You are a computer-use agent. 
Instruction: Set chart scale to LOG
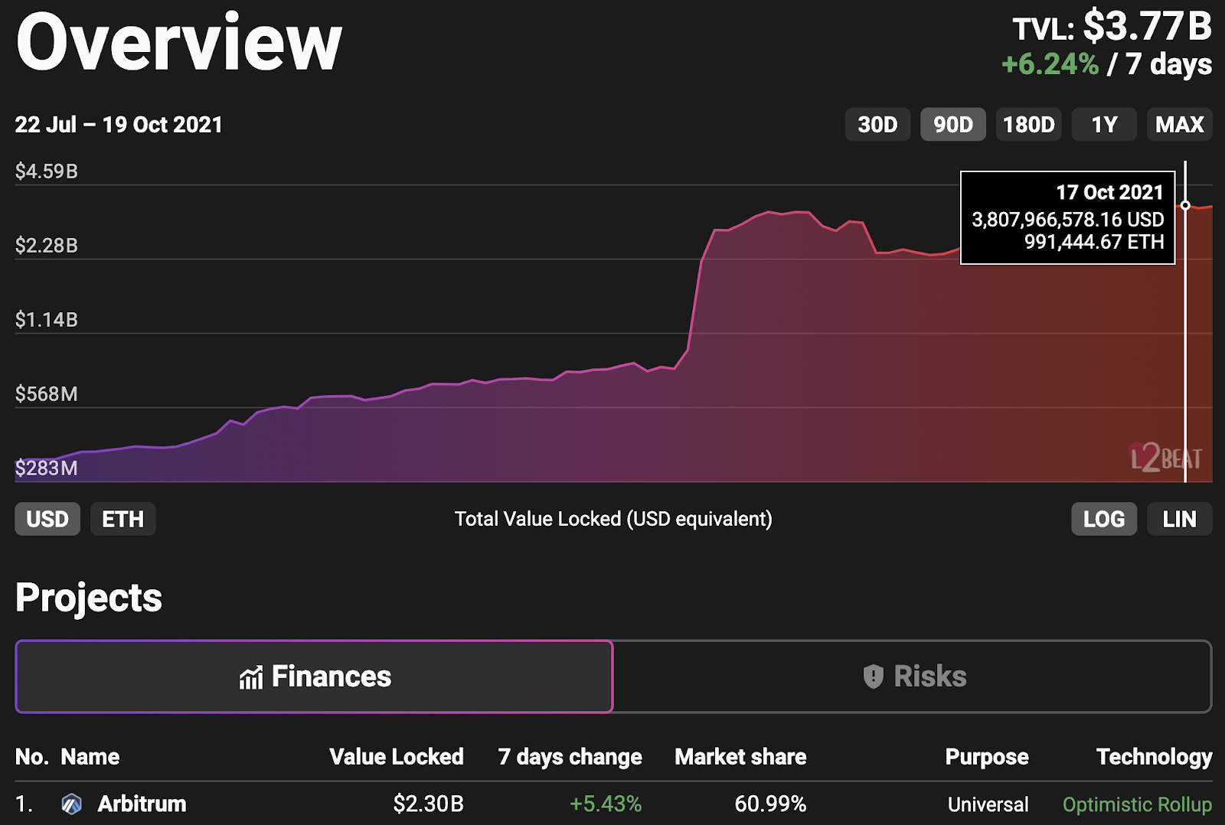[1104, 519]
